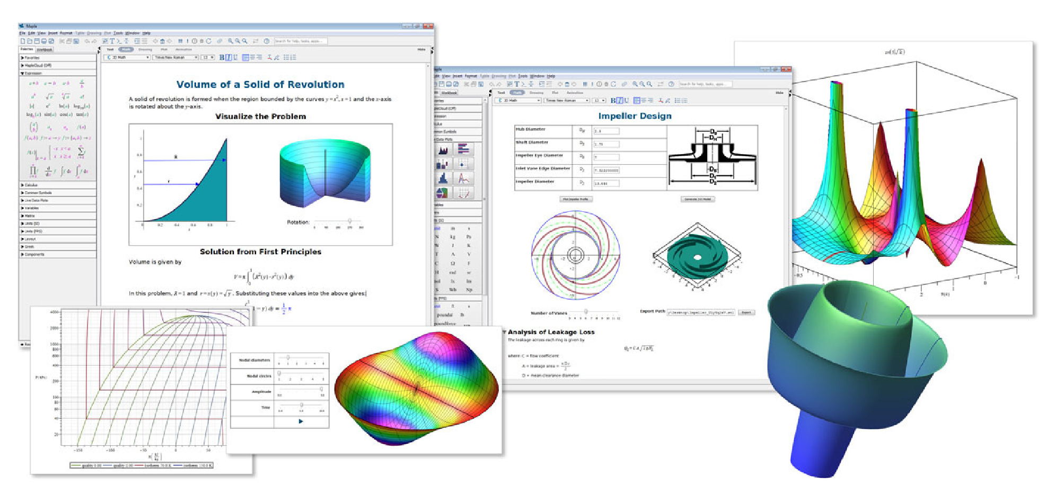
Task: Click Help question mark icon, left window
Action: (x=267, y=41)
